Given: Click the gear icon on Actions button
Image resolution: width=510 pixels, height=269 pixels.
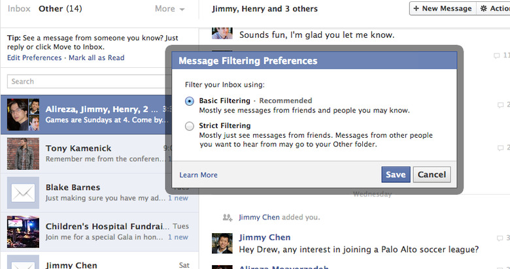Looking at the screenshot, I should [484, 8].
